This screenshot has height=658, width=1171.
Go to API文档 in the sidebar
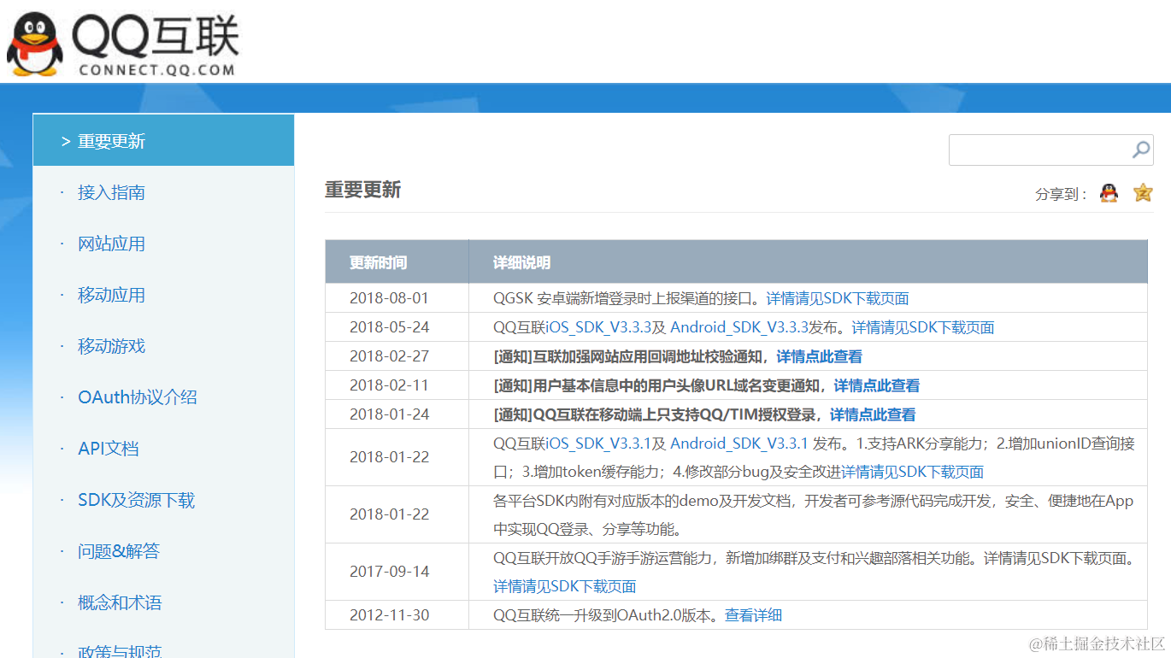(x=108, y=449)
